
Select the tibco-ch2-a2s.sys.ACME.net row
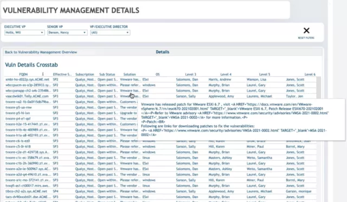point(160,191)
